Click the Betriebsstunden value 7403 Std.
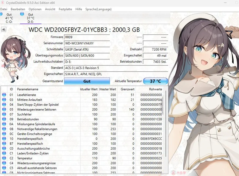 coord(155,62)
